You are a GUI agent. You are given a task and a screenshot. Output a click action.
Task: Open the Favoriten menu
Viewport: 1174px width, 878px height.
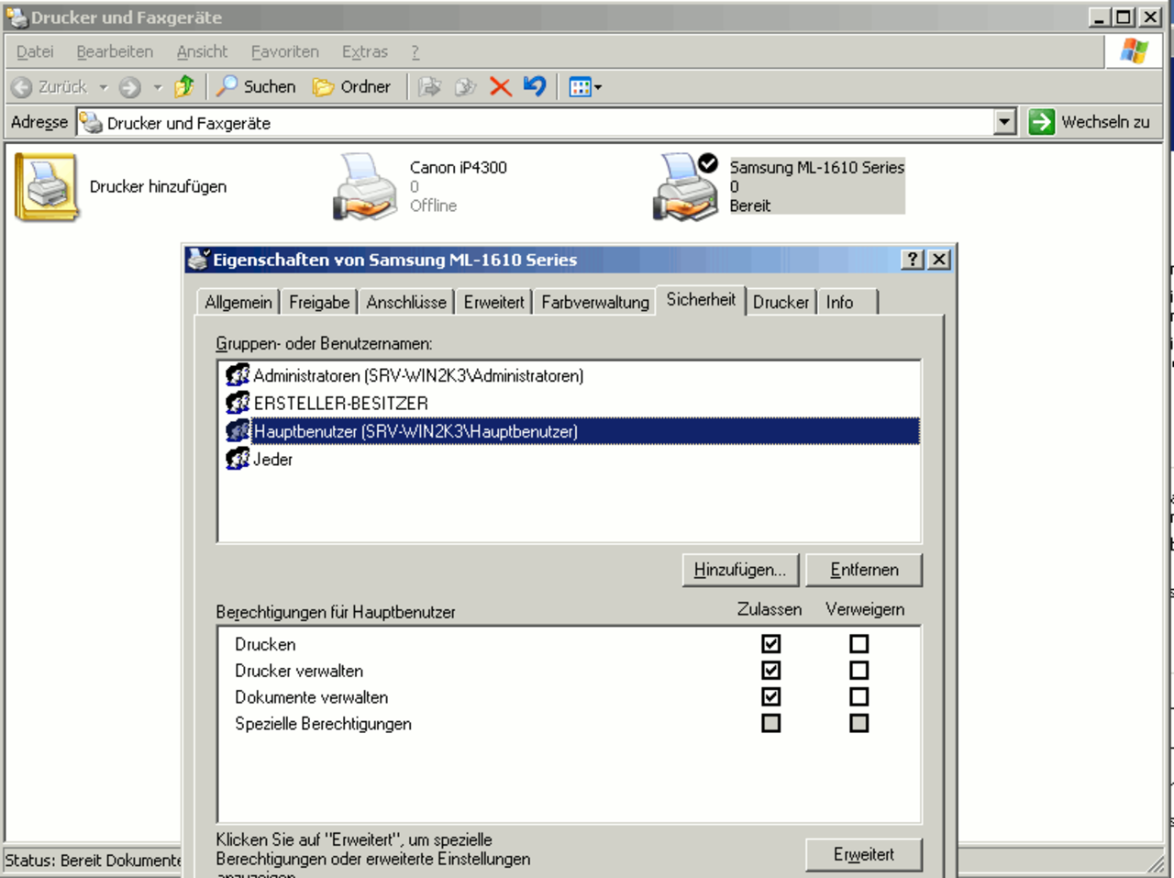coord(285,51)
